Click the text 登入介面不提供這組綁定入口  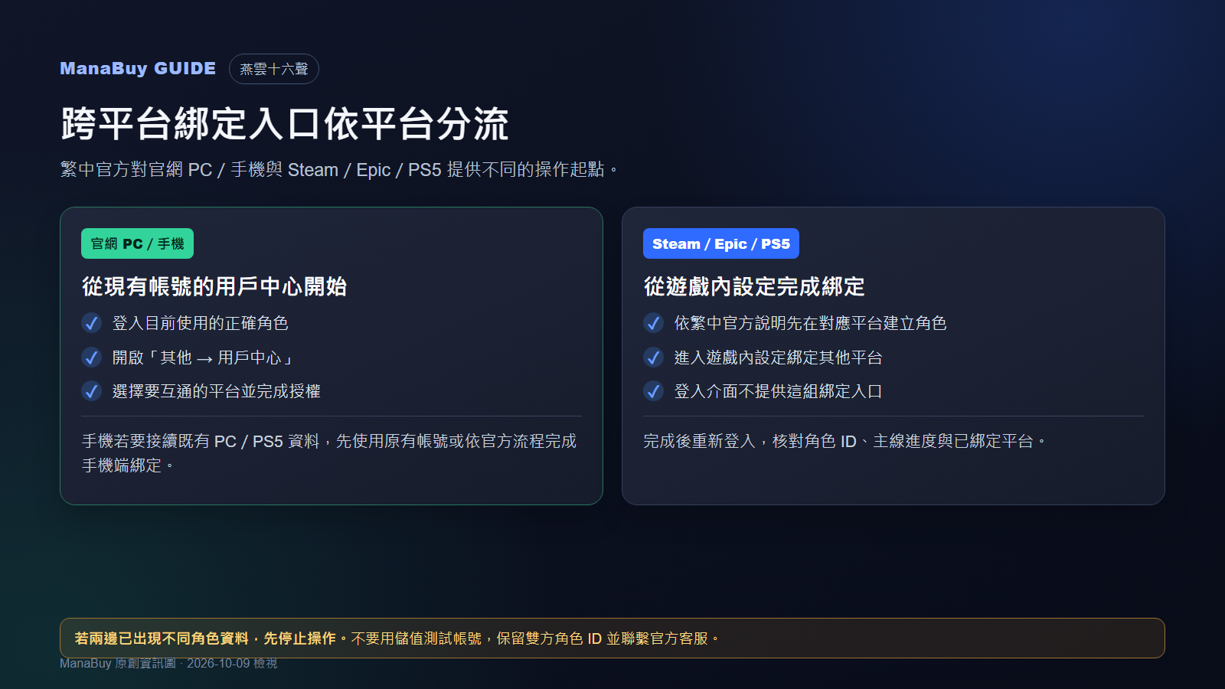(779, 391)
